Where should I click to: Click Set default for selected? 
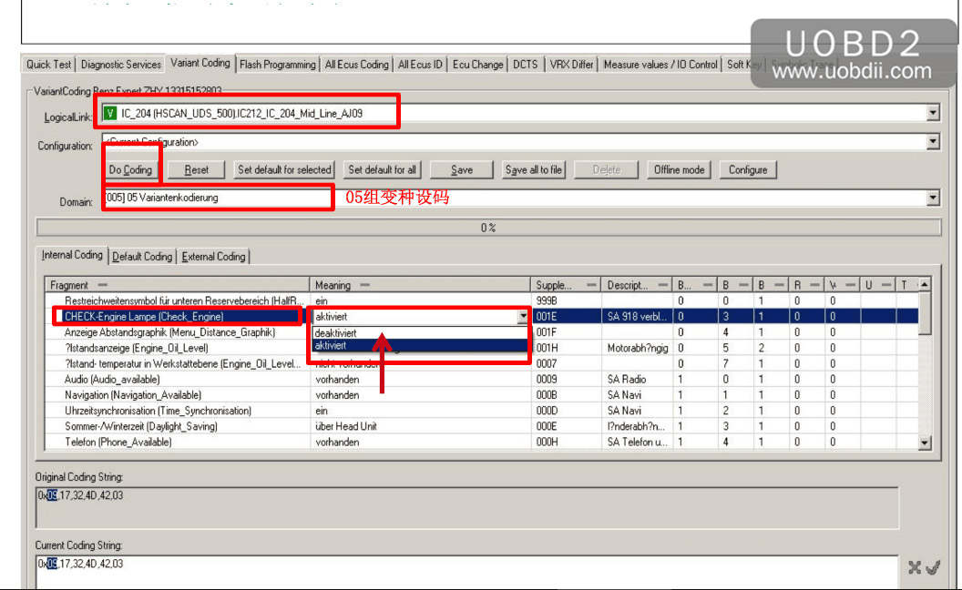point(284,170)
